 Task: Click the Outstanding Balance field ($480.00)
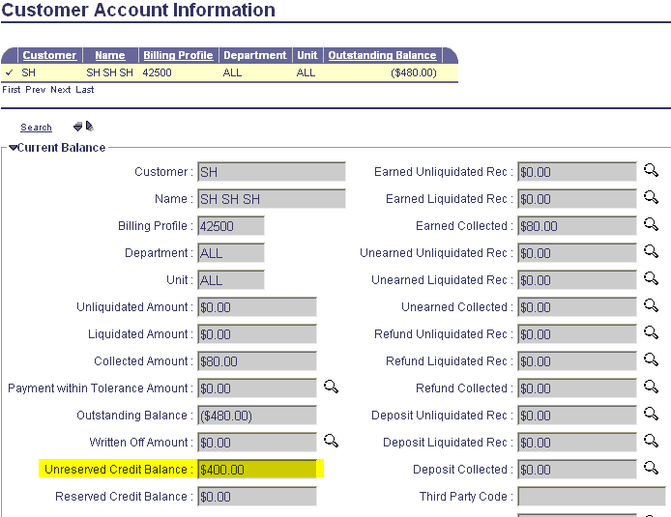coord(257,416)
